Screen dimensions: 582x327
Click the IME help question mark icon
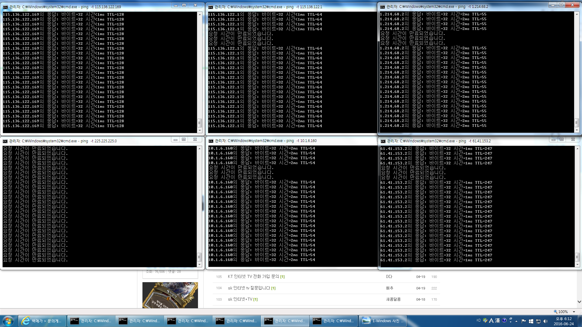tap(504, 320)
